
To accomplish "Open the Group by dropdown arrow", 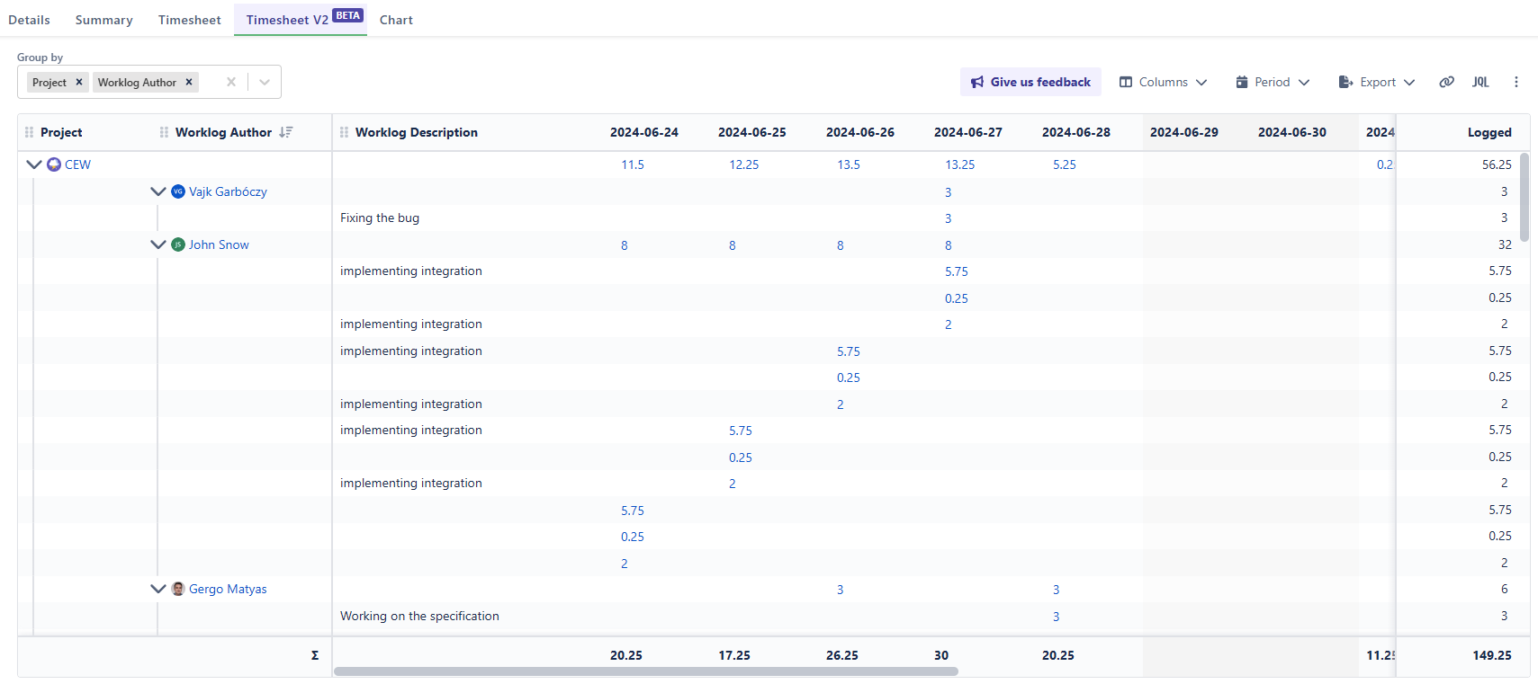I will (x=265, y=82).
